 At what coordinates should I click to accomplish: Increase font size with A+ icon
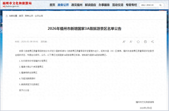[x=124, y=42]
